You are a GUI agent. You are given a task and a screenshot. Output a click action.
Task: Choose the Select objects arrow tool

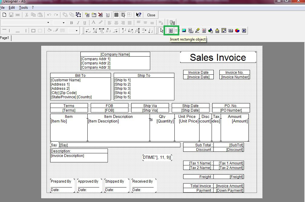pos(162,31)
